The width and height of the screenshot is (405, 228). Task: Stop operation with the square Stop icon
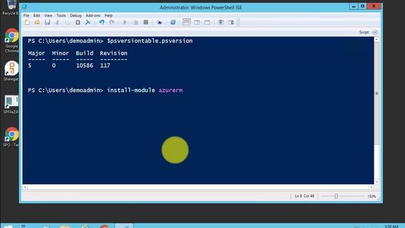click(x=146, y=23)
